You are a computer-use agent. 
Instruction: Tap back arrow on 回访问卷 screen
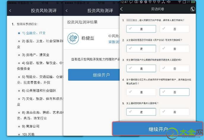(121, 9)
